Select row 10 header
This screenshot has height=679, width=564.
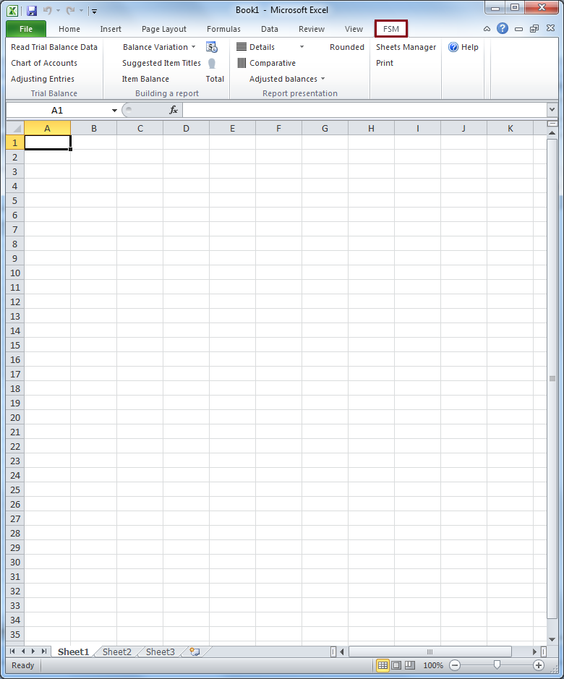pos(15,273)
